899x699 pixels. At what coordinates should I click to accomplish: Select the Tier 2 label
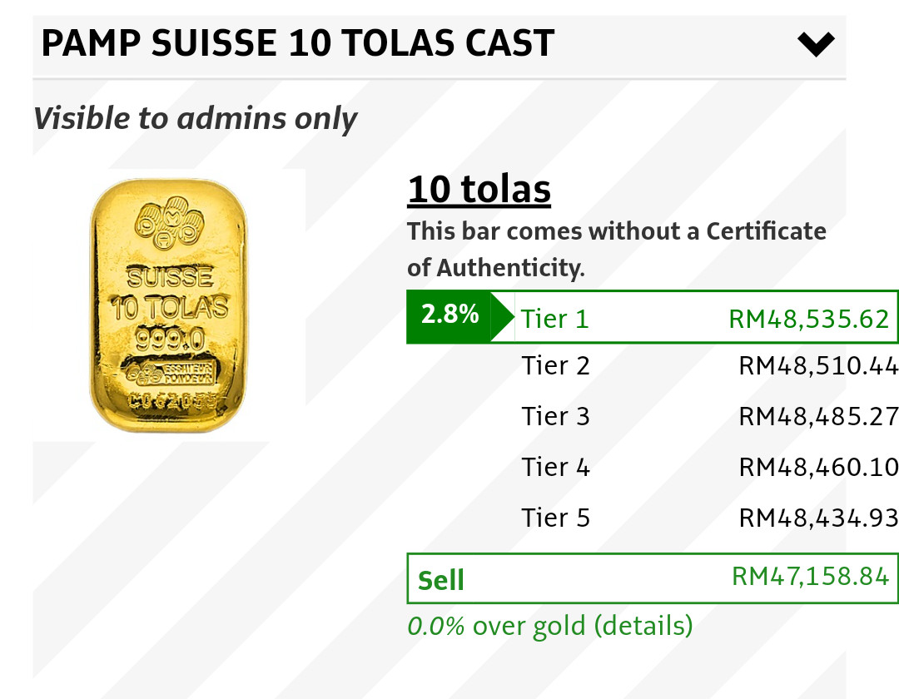(x=556, y=365)
